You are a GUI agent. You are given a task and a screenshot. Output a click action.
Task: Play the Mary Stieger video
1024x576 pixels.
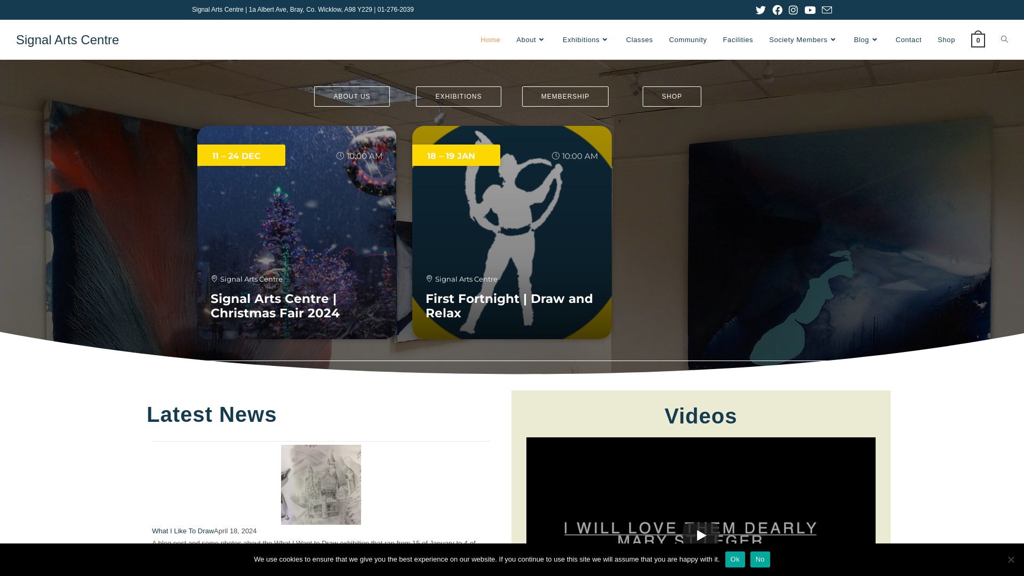coord(701,535)
